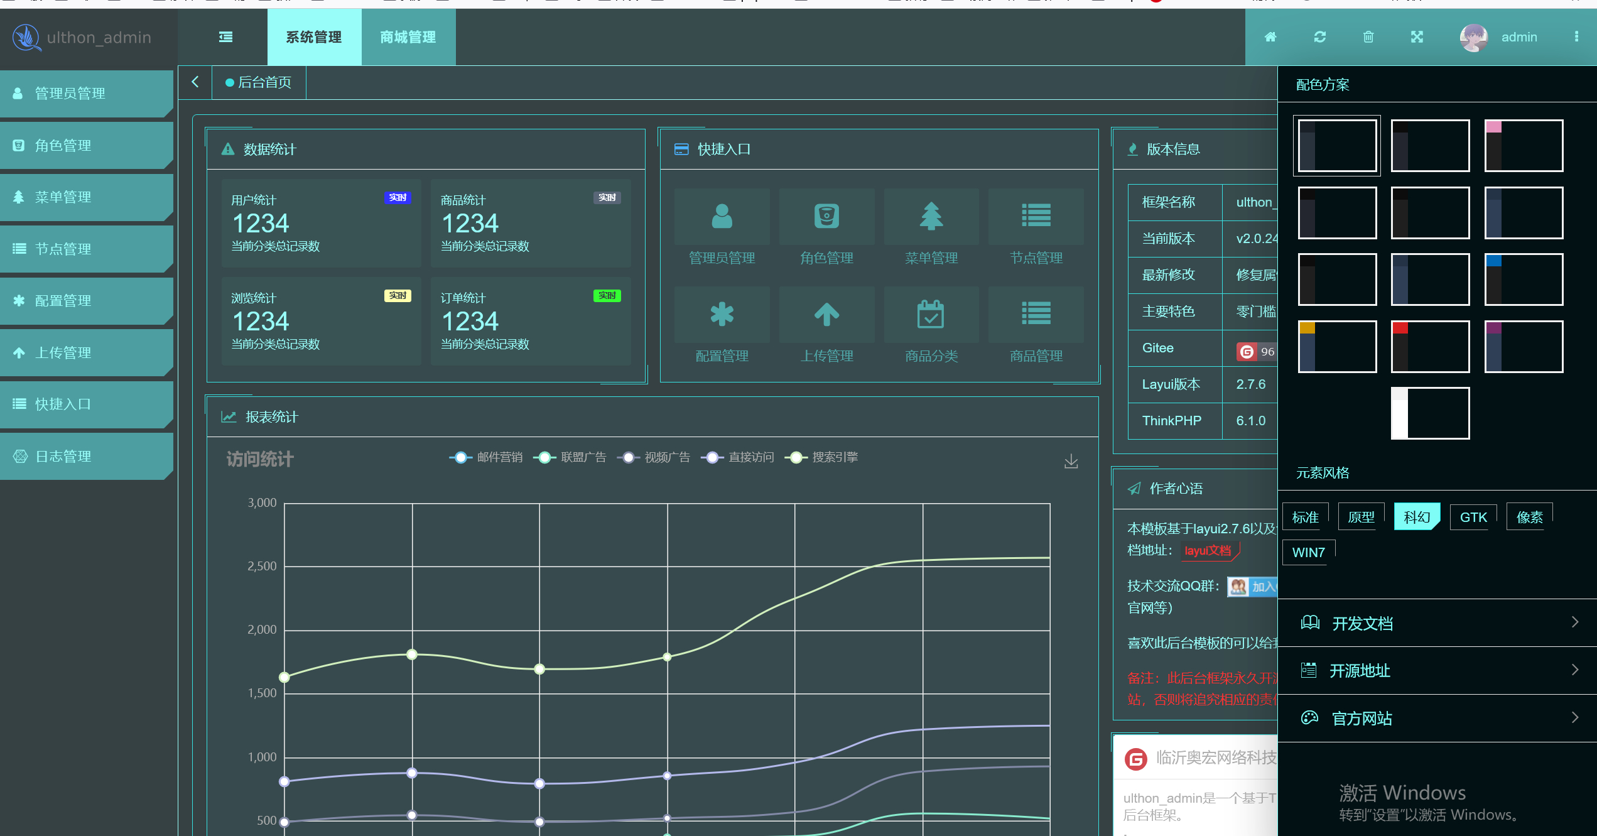The image size is (1597, 836).
Task: Open 角色管理 quick entry icon
Action: click(826, 216)
